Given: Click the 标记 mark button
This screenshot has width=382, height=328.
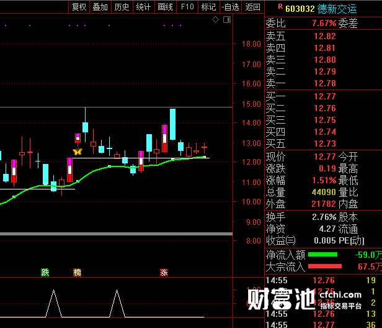Looking at the screenshot, I should [x=209, y=7].
